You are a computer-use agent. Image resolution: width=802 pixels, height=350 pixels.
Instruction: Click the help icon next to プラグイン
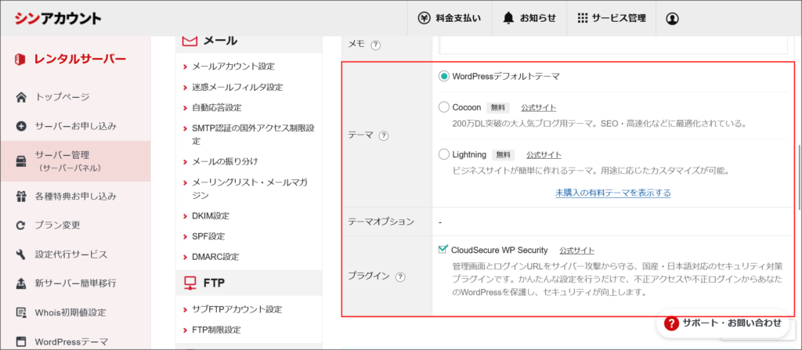400,276
